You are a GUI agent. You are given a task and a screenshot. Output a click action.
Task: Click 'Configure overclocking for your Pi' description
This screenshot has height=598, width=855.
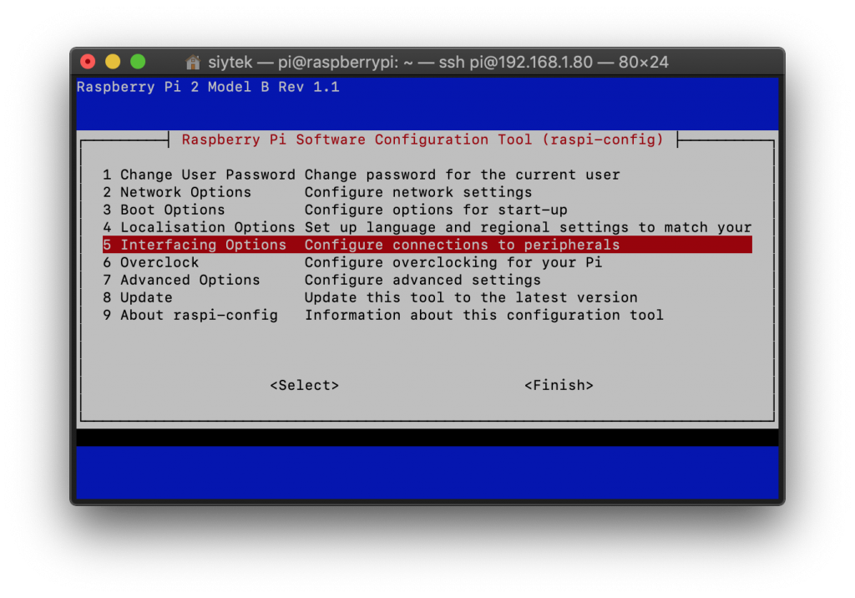coord(453,262)
